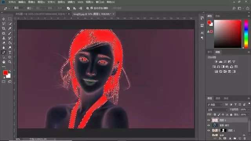Open the gear settings dropdown in options bar
251x141 pixels.
click(x=87, y=8)
